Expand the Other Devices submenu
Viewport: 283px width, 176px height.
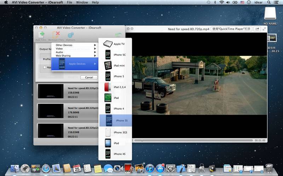click(75, 45)
